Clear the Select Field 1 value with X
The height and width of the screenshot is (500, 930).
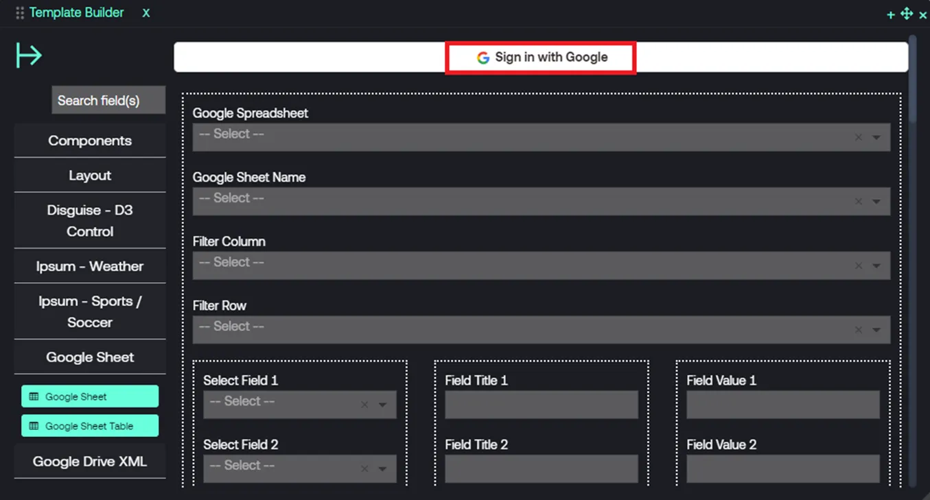[364, 405]
